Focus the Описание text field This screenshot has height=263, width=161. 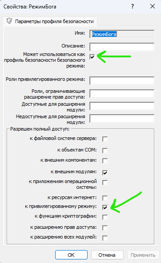tap(122, 47)
